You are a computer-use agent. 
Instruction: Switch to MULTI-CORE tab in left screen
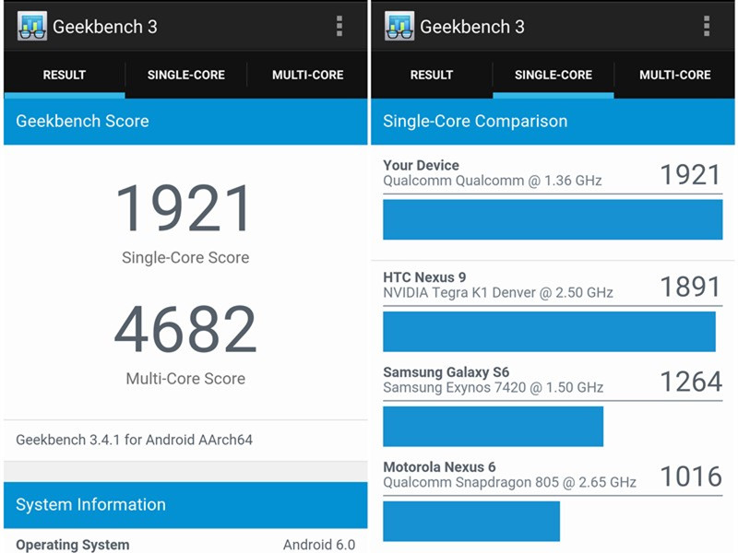tap(307, 75)
